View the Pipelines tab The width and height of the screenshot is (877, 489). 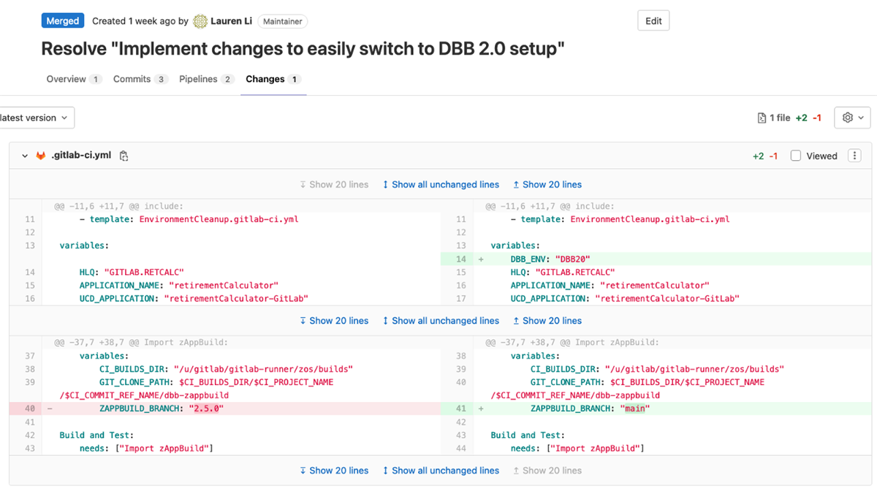[200, 79]
